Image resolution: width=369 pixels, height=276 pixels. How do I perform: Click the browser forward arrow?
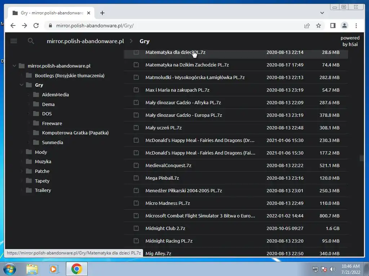pyautogui.click(x=25, y=26)
